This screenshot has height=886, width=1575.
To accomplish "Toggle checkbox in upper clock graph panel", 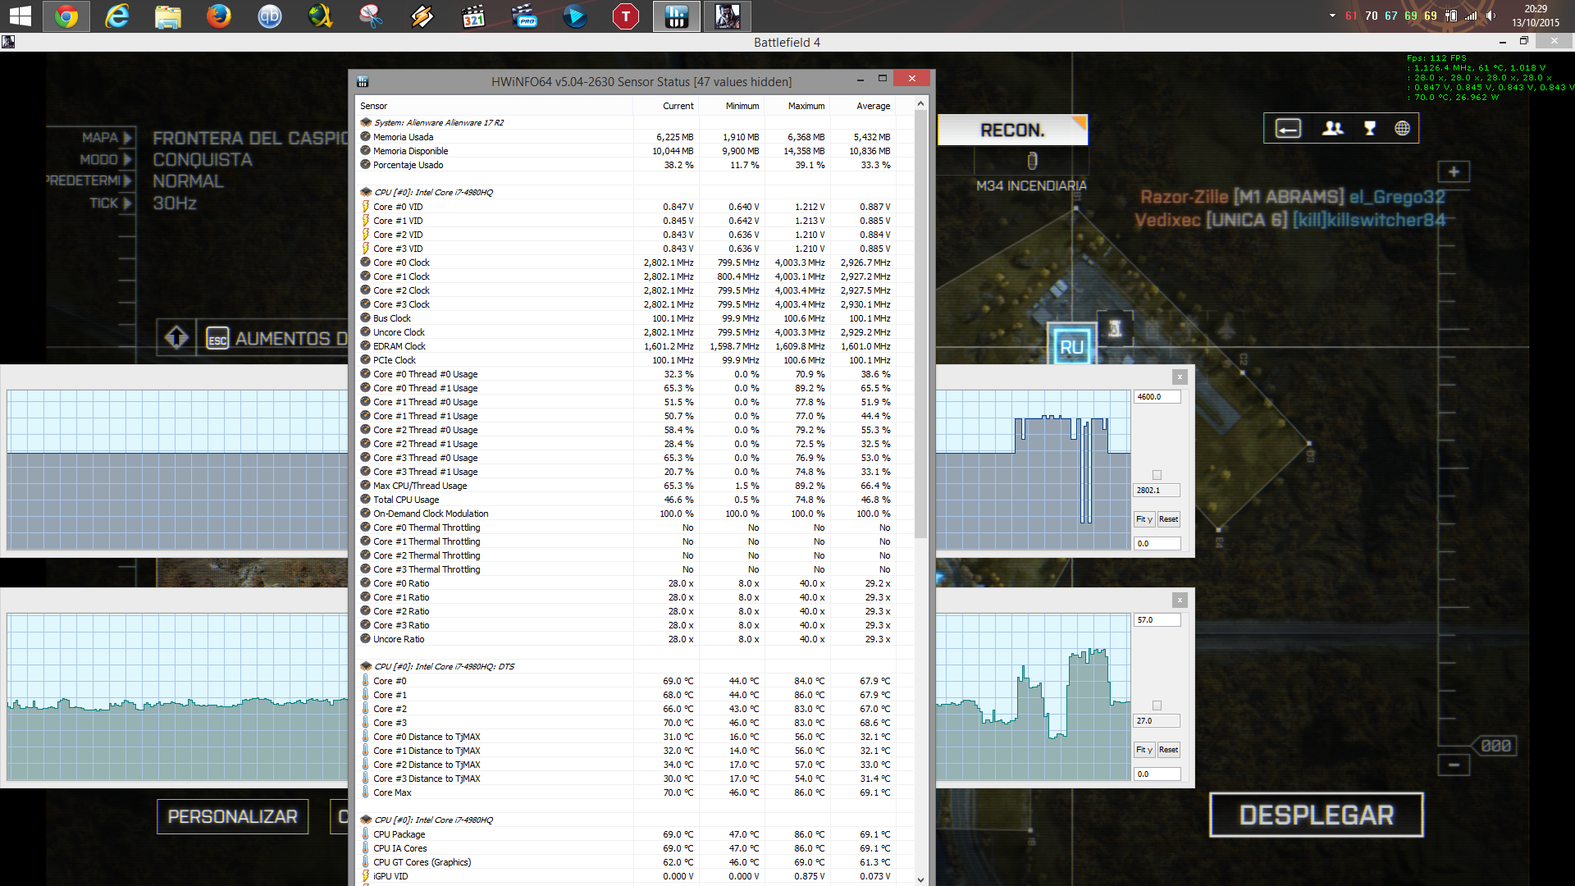I will pyautogui.click(x=1157, y=475).
